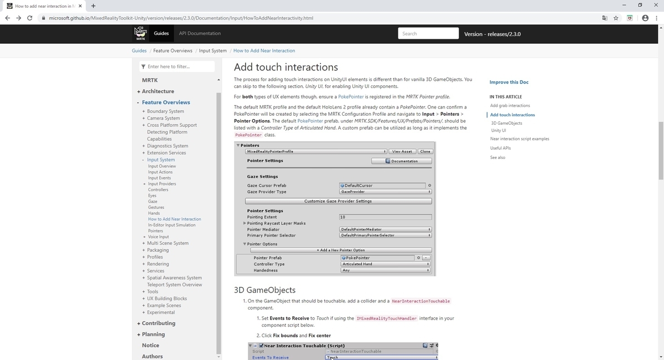664x360 pixels.
Task: Open 'How to Add Near Interaction' sidebar item
Action: [175, 219]
